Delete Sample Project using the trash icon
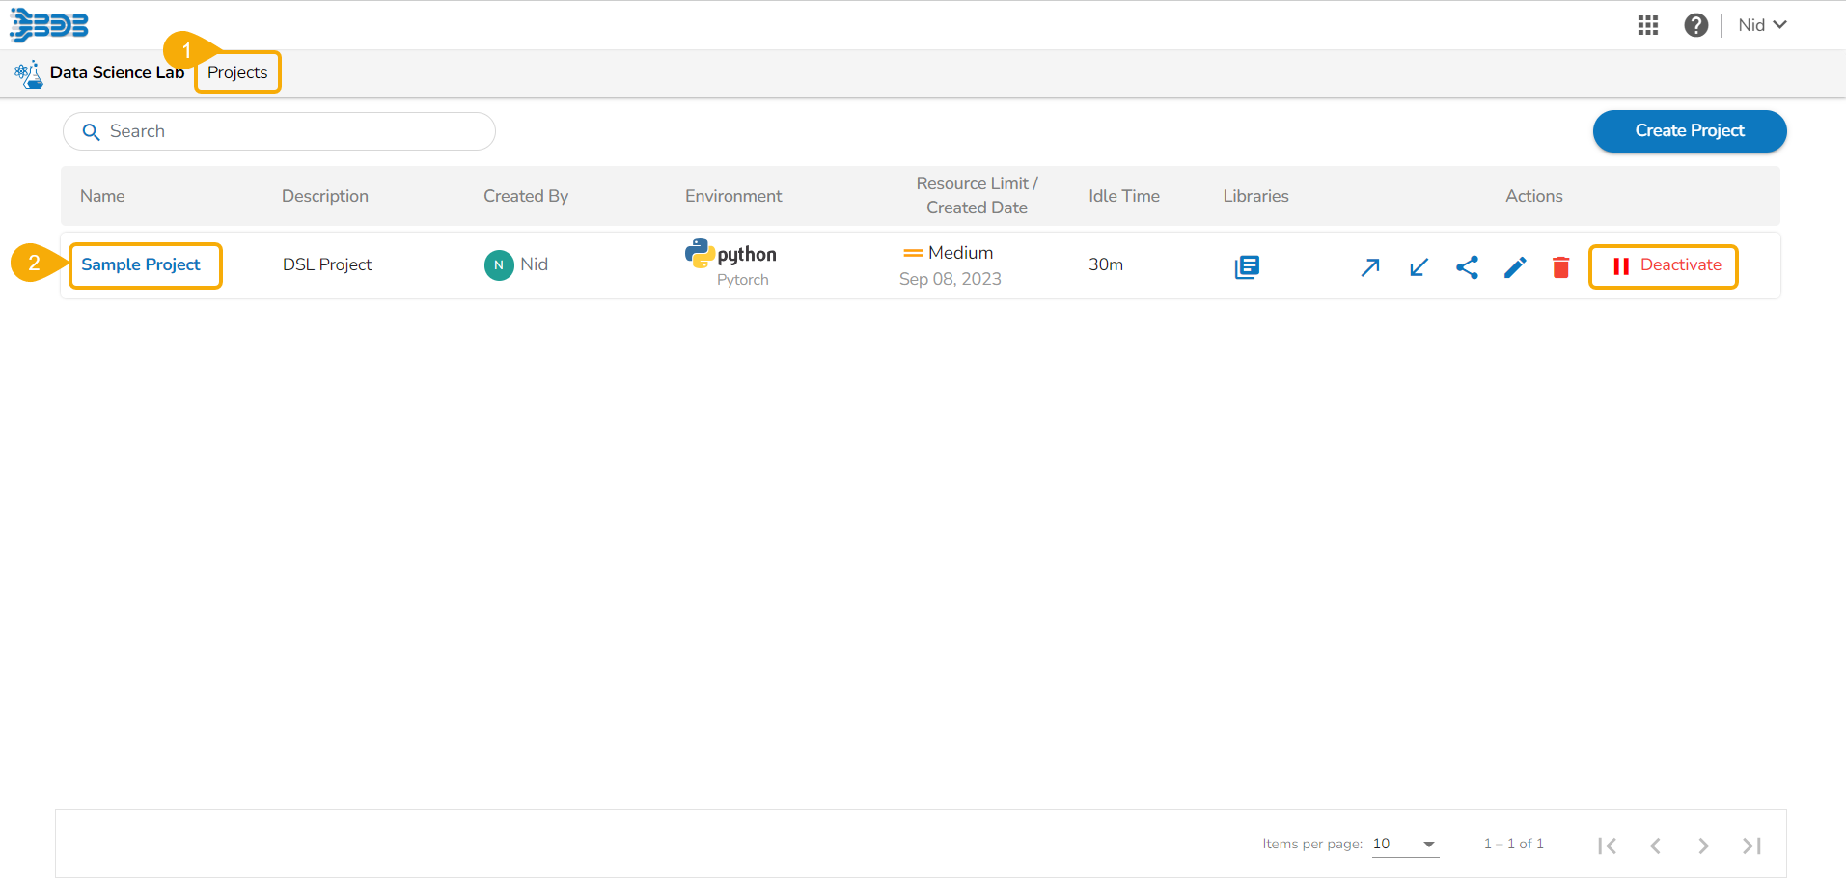Screen dimensions: 1846x888 coord(1560,267)
